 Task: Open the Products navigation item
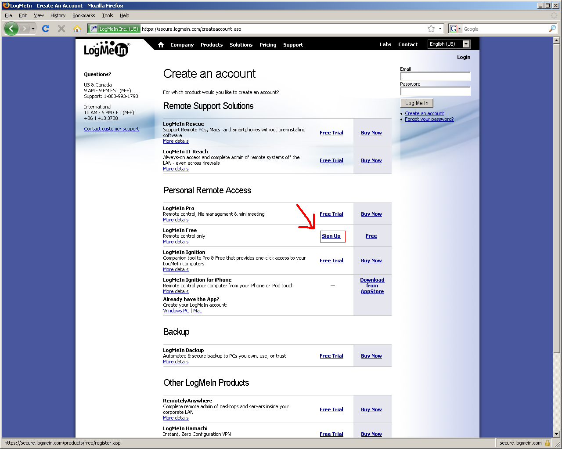click(212, 45)
